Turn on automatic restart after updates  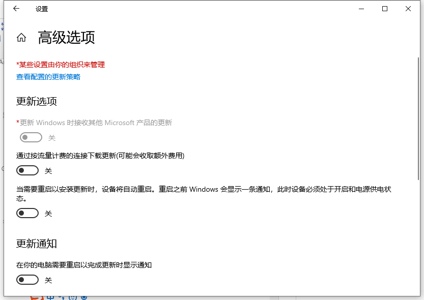[27, 213]
